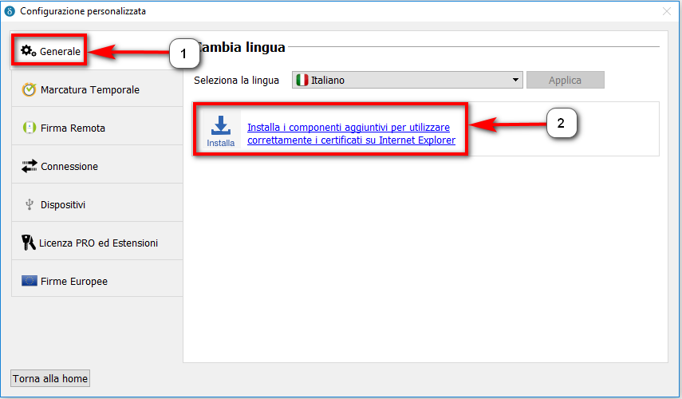Open the language dropdown showing Italiano

[x=407, y=80]
